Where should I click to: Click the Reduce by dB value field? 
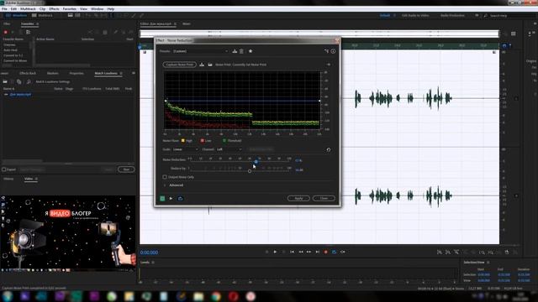pos(299,169)
